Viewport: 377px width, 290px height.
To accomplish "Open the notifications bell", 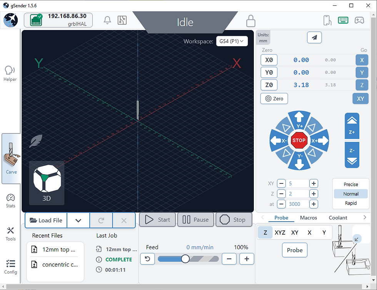I will coord(107,20).
